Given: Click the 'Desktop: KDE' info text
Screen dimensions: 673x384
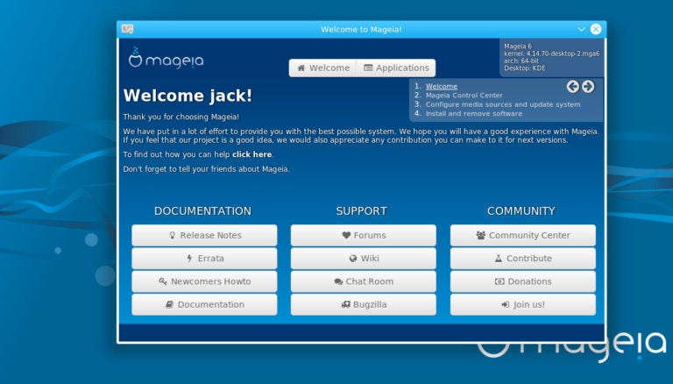Looking at the screenshot, I should tap(525, 68).
